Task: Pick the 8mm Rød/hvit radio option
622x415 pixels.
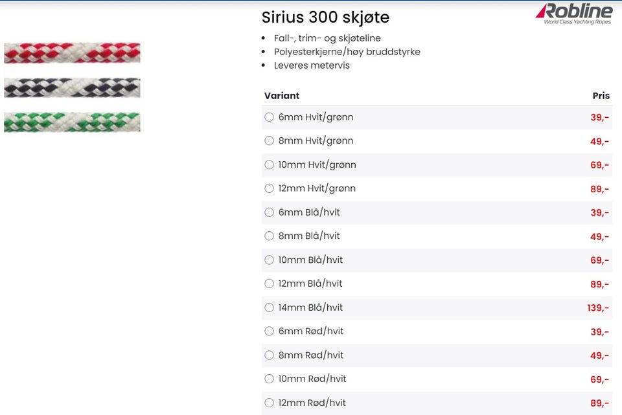Action: pos(270,355)
